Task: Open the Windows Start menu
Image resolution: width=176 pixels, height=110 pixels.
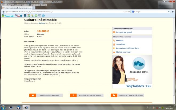Action: click(x=3, y=107)
